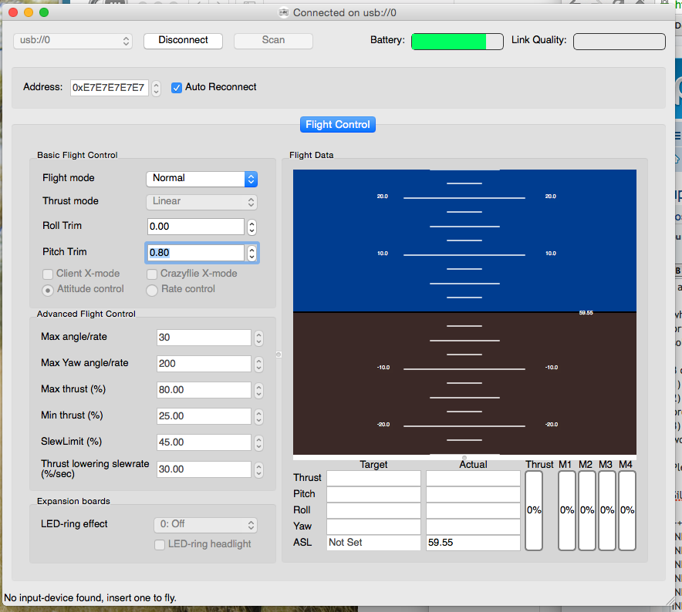Expand the LED-ring effect dropdown
Screen dimensions: 682x612
point(204,524)
